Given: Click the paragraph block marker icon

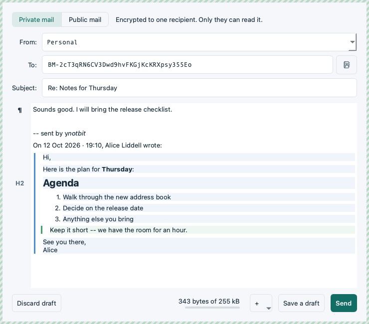Looking at the screenshot, I should point(20,110).
